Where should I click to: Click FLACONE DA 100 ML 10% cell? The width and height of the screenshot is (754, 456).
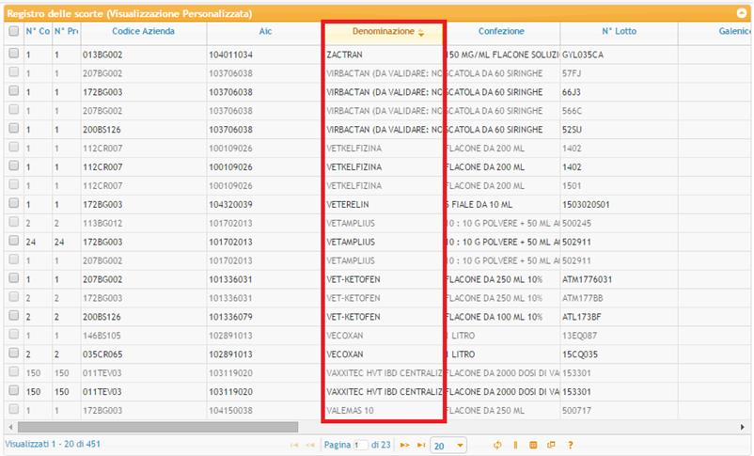coord(494,317)
